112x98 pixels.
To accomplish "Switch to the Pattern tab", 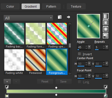I will point(51,6).
